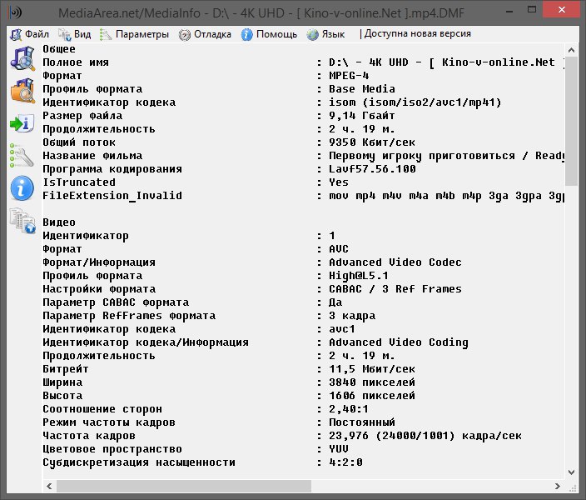Click the 2,40:1 aspect ratio value
The height and width of the screenshot is (500, 586).
349,409
